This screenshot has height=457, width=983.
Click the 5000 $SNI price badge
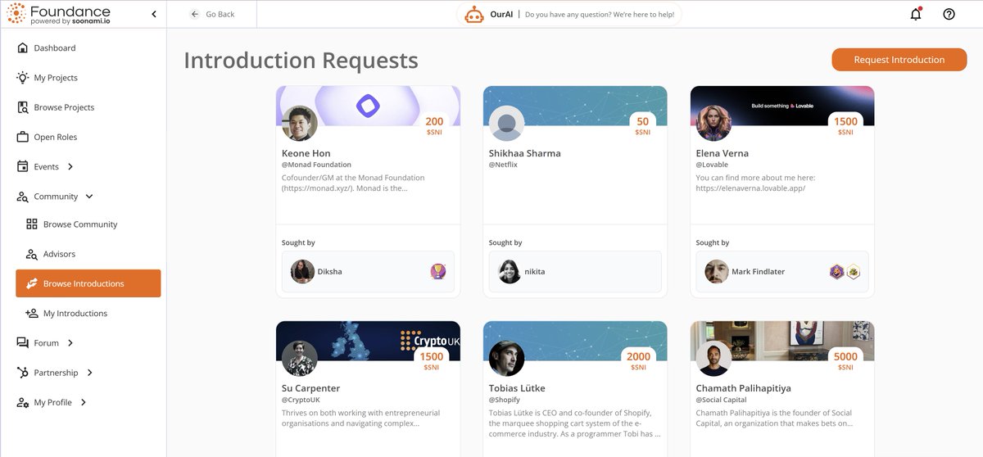click(x=845, y=360)
